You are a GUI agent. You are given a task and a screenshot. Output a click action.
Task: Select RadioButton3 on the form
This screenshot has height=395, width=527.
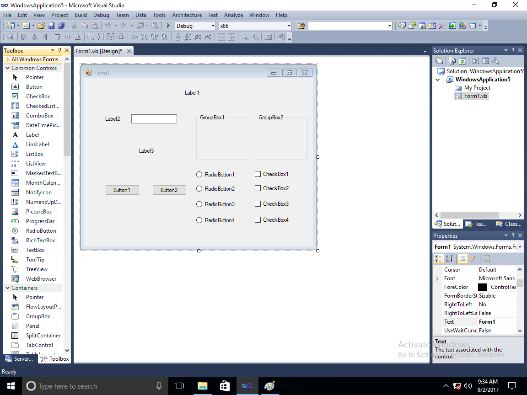click(x=199, y=204)
